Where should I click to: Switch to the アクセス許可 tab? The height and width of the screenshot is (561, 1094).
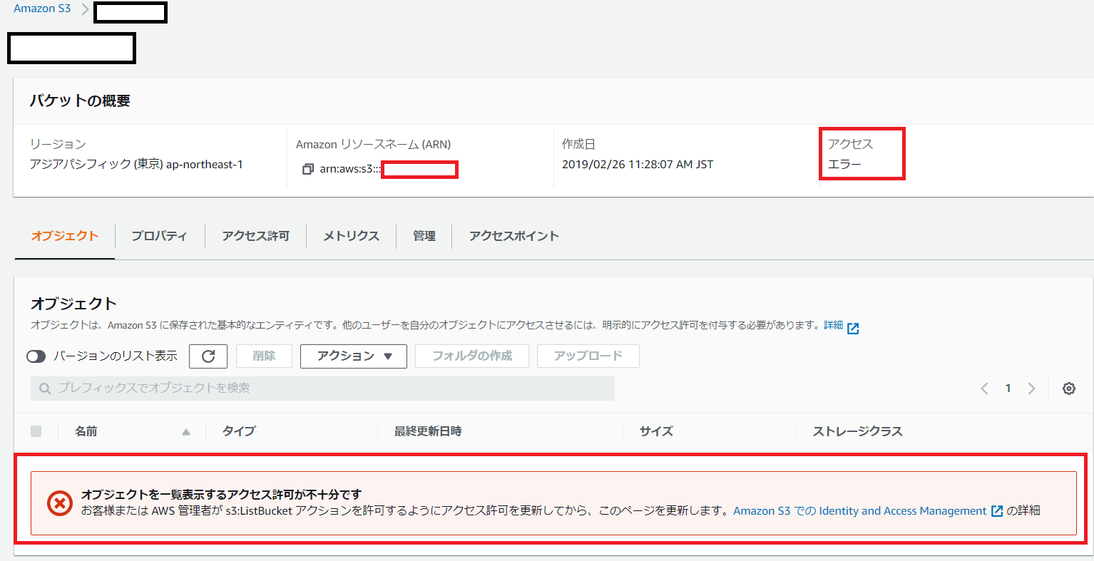(x=255, y=236)
